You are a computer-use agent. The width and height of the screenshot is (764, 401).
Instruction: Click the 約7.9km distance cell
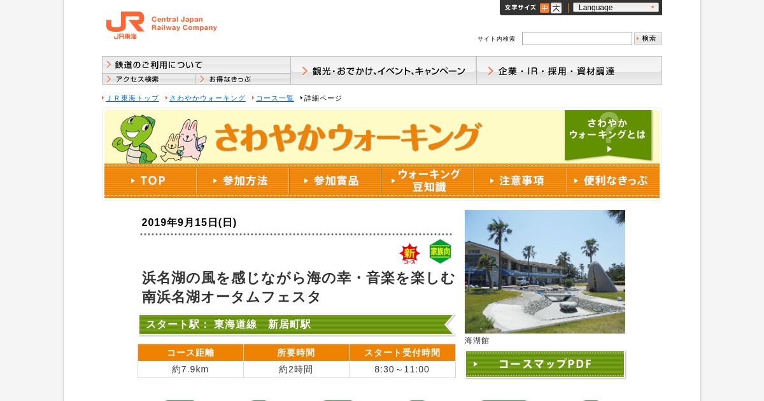(x=190, y=369)
